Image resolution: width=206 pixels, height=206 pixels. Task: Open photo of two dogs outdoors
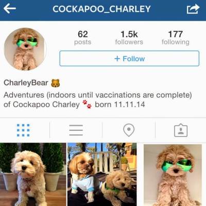coord(102,175)
